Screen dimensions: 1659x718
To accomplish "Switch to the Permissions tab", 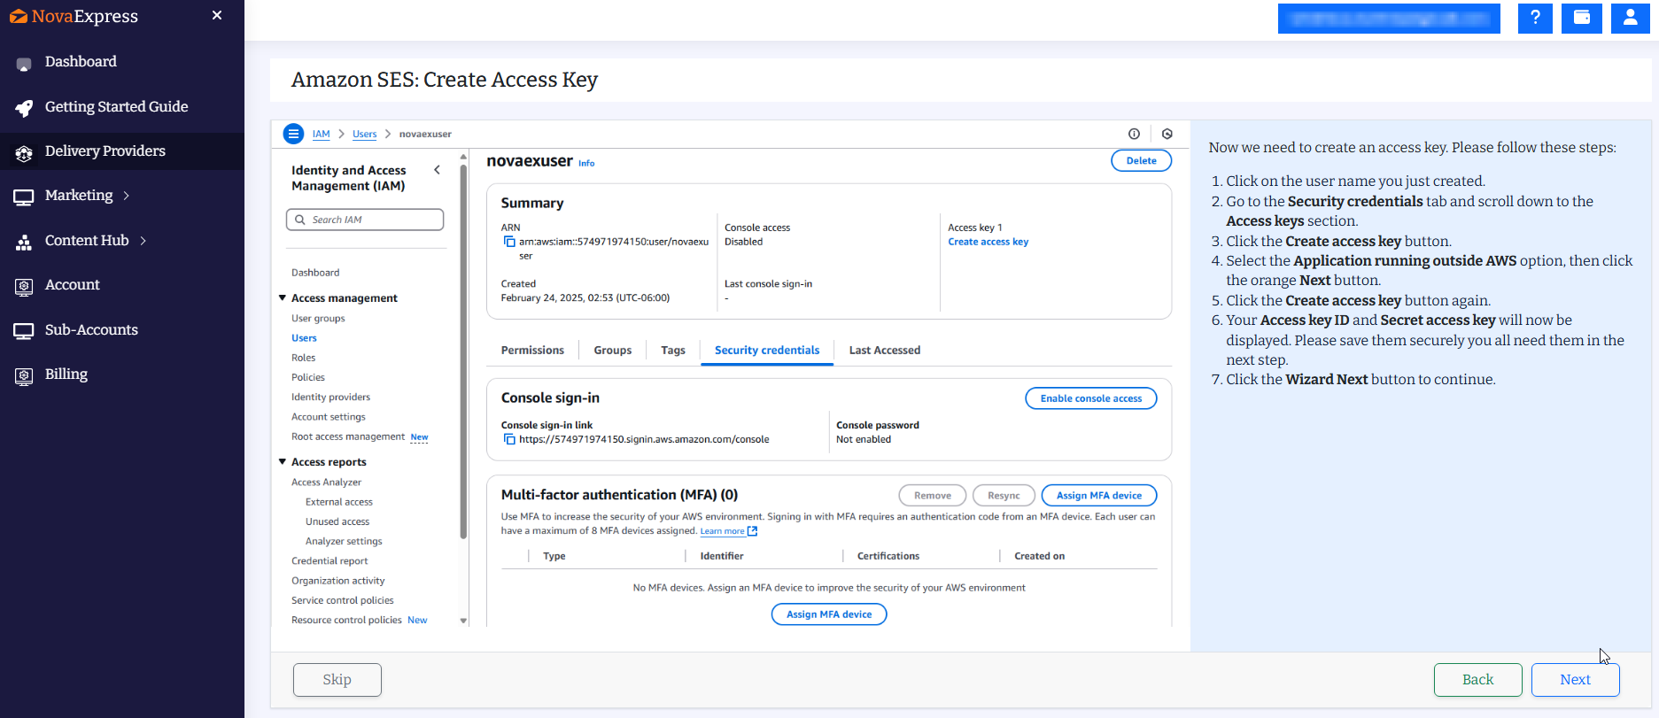I will click(x=532, y=351).
